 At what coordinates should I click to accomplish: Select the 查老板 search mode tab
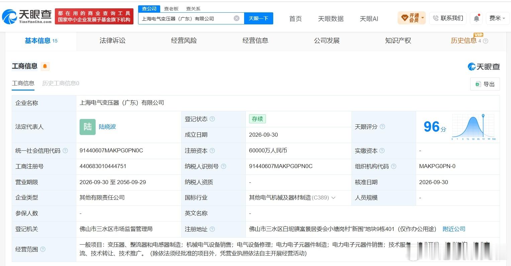[x=171, y=9]
